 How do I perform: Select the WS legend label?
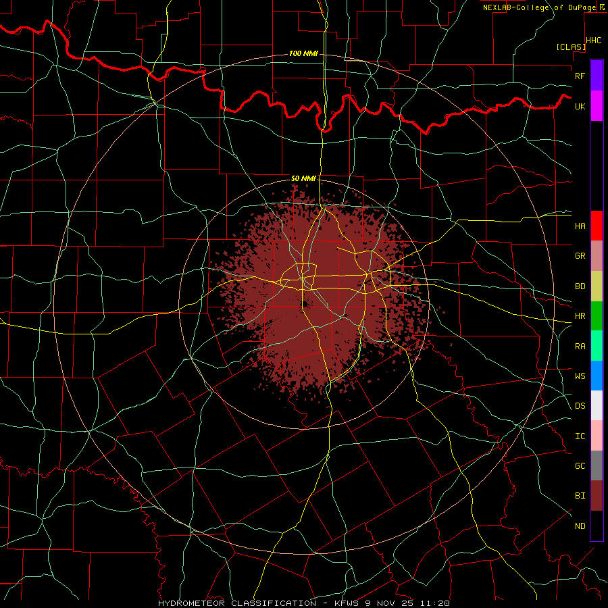[580, 376]
